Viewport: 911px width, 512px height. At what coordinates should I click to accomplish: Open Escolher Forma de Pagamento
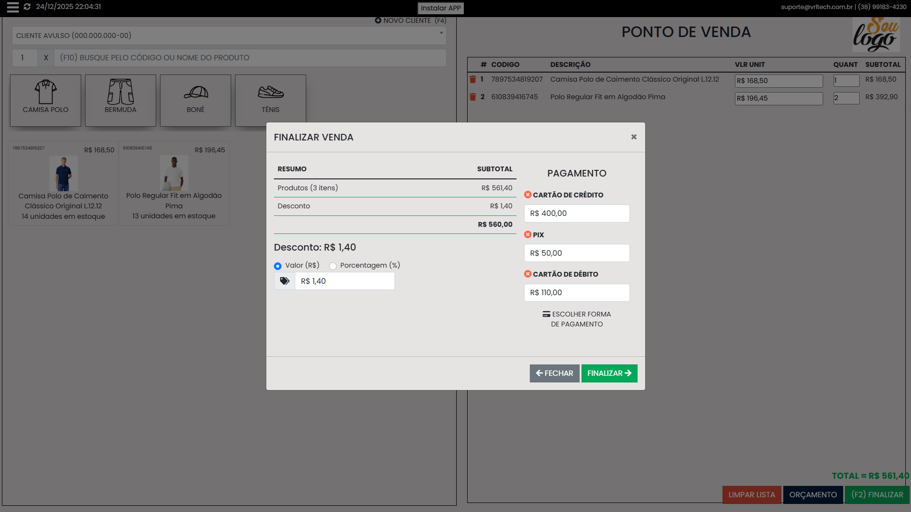[577, 319]
